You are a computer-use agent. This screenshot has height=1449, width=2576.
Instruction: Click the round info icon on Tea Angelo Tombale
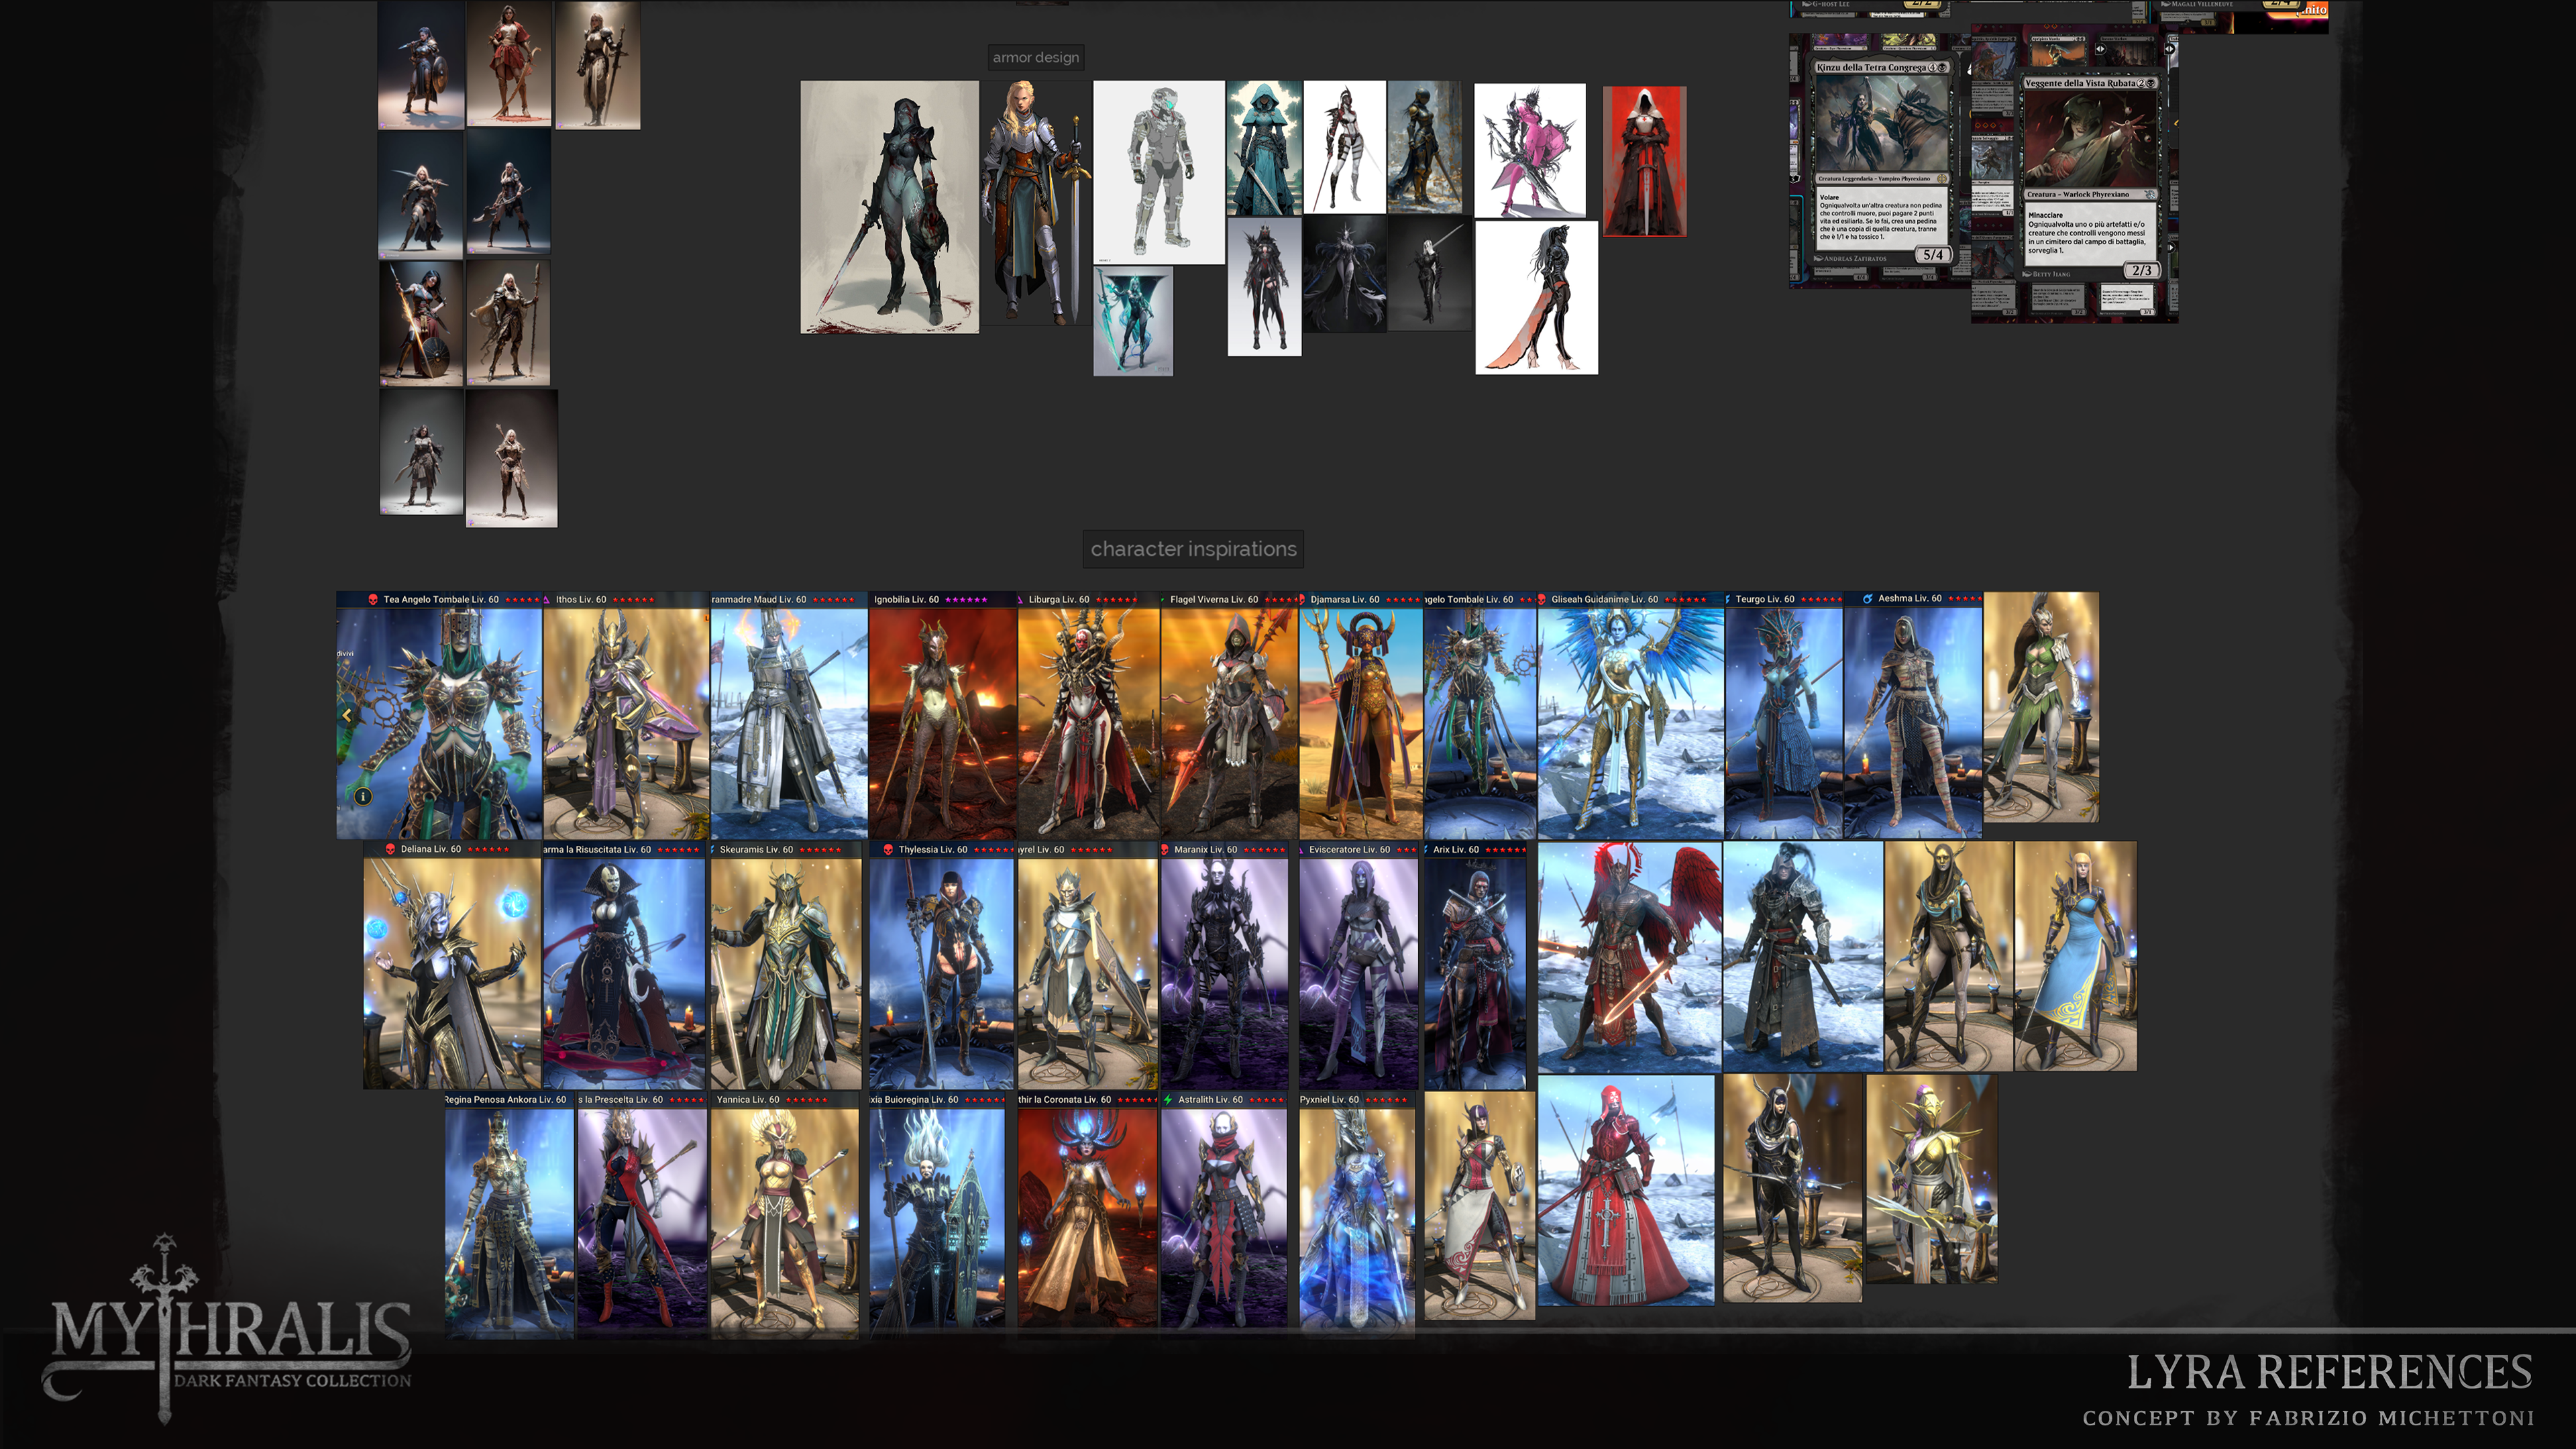click(x=363, y=796)
